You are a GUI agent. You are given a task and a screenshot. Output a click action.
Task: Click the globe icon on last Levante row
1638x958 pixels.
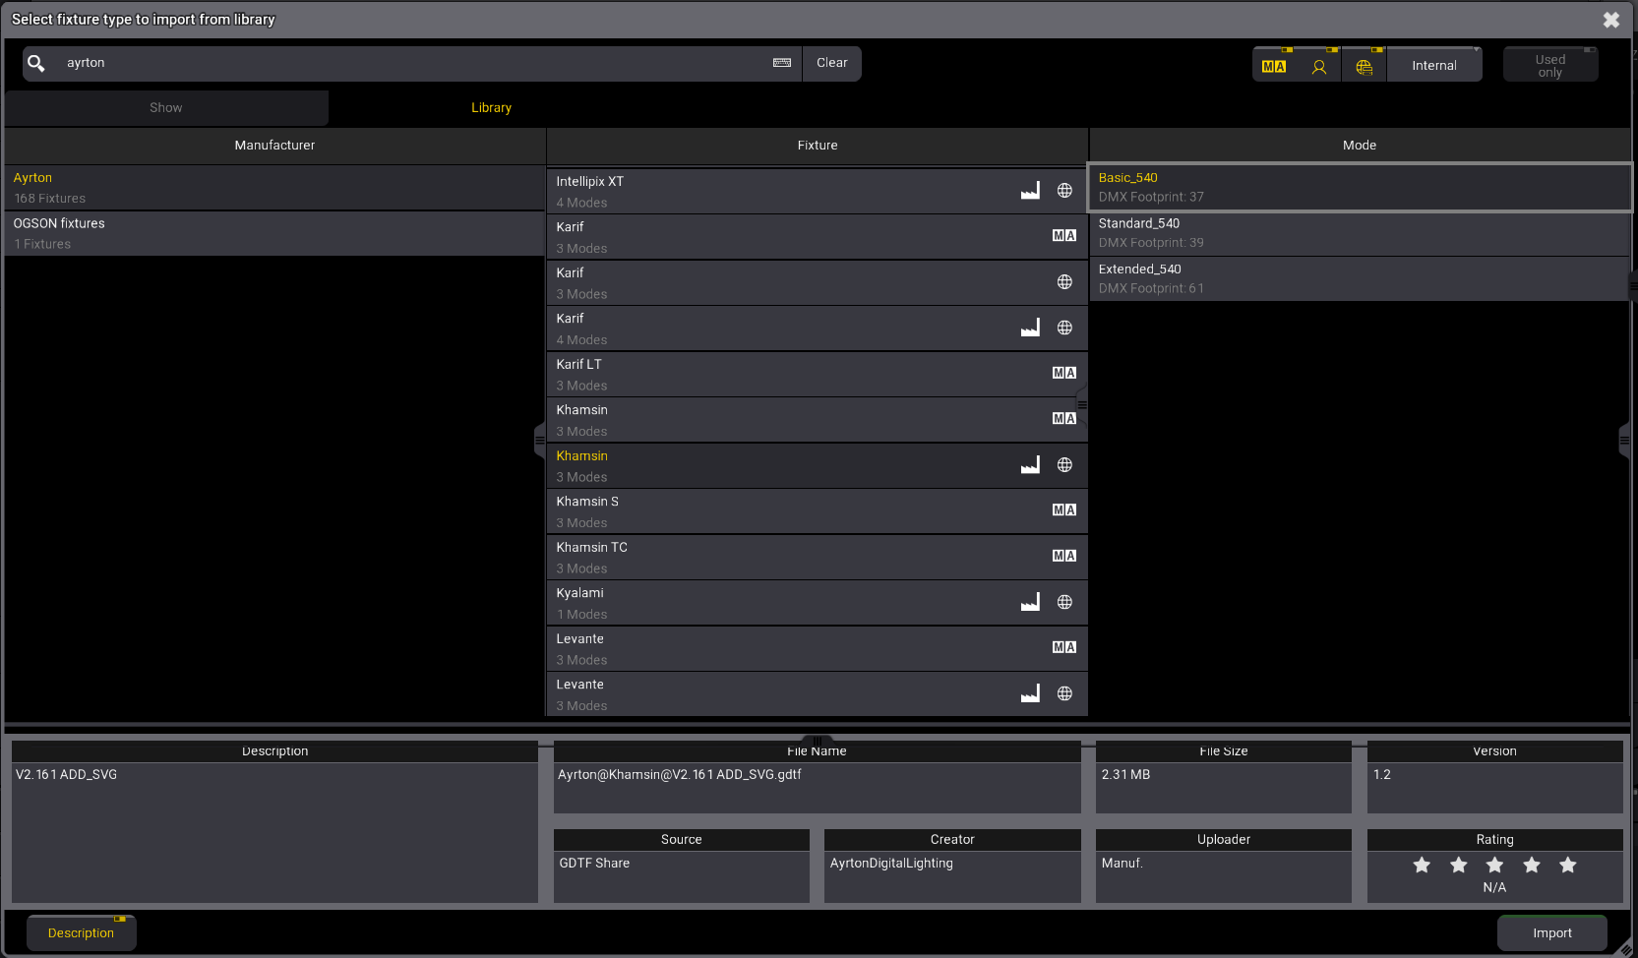[1064, 693]
